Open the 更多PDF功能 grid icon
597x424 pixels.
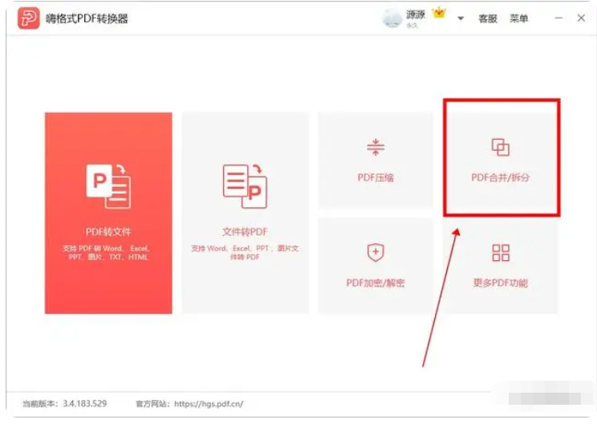[501, 253]
